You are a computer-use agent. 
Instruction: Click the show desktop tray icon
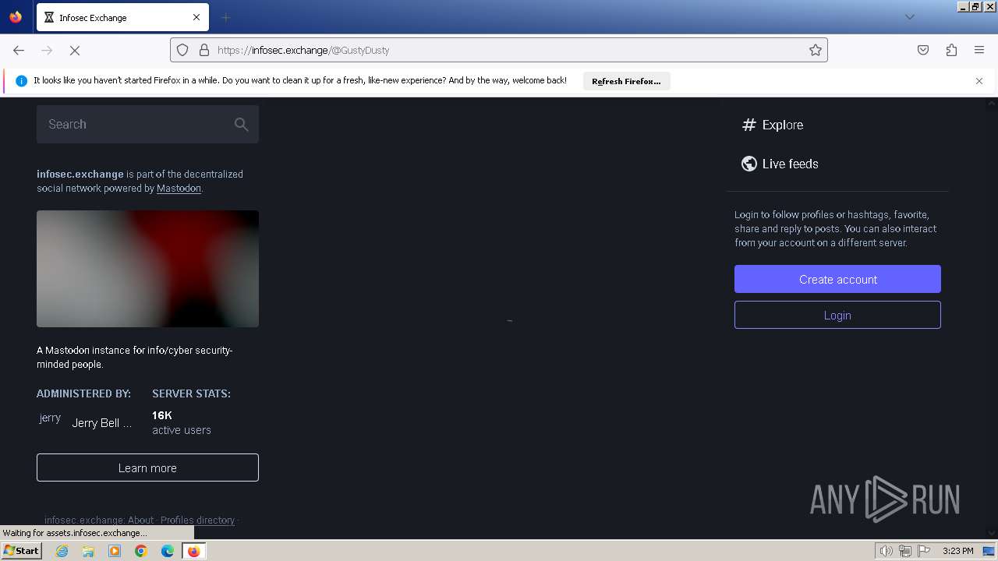989,551
